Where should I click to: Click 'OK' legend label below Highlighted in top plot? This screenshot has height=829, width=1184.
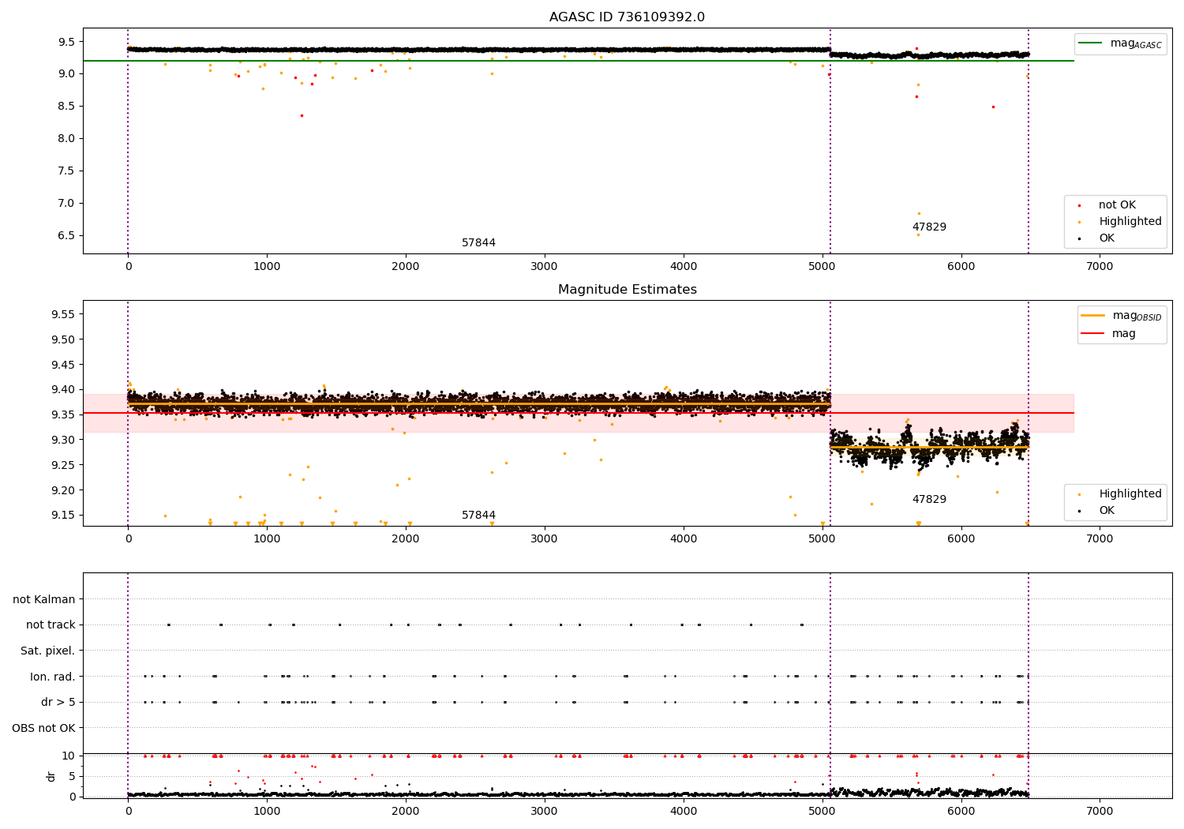(x=1107, y=238)
